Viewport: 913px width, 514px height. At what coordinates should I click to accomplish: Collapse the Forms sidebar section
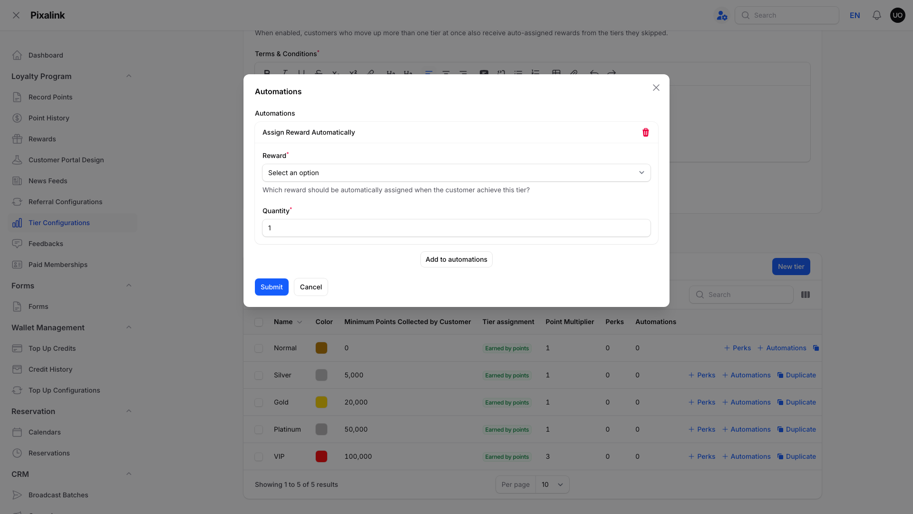129,286
